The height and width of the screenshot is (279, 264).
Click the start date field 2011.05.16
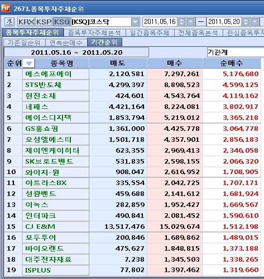coord(160,22)
